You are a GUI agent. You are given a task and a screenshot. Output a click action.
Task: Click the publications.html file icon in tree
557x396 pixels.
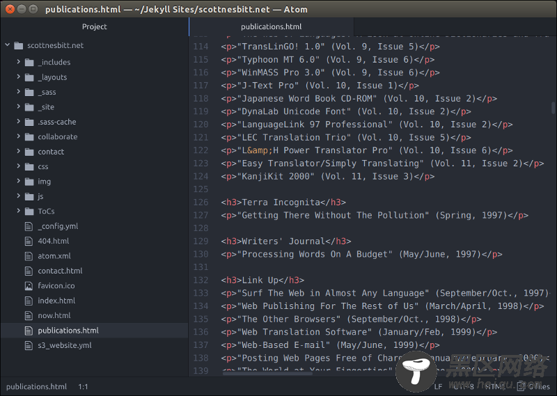29,331
